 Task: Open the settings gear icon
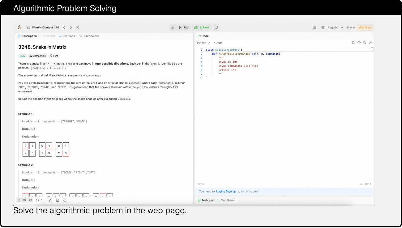coord(323,27)
